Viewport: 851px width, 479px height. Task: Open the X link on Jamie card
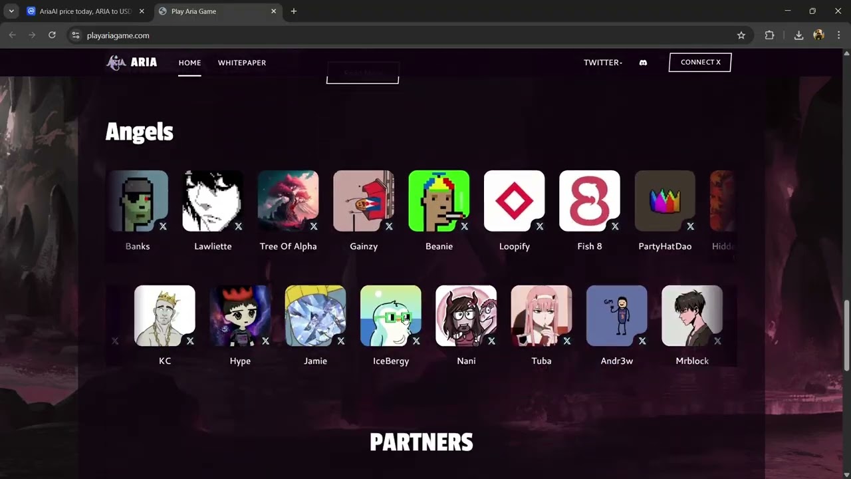(x=340, y=341)
